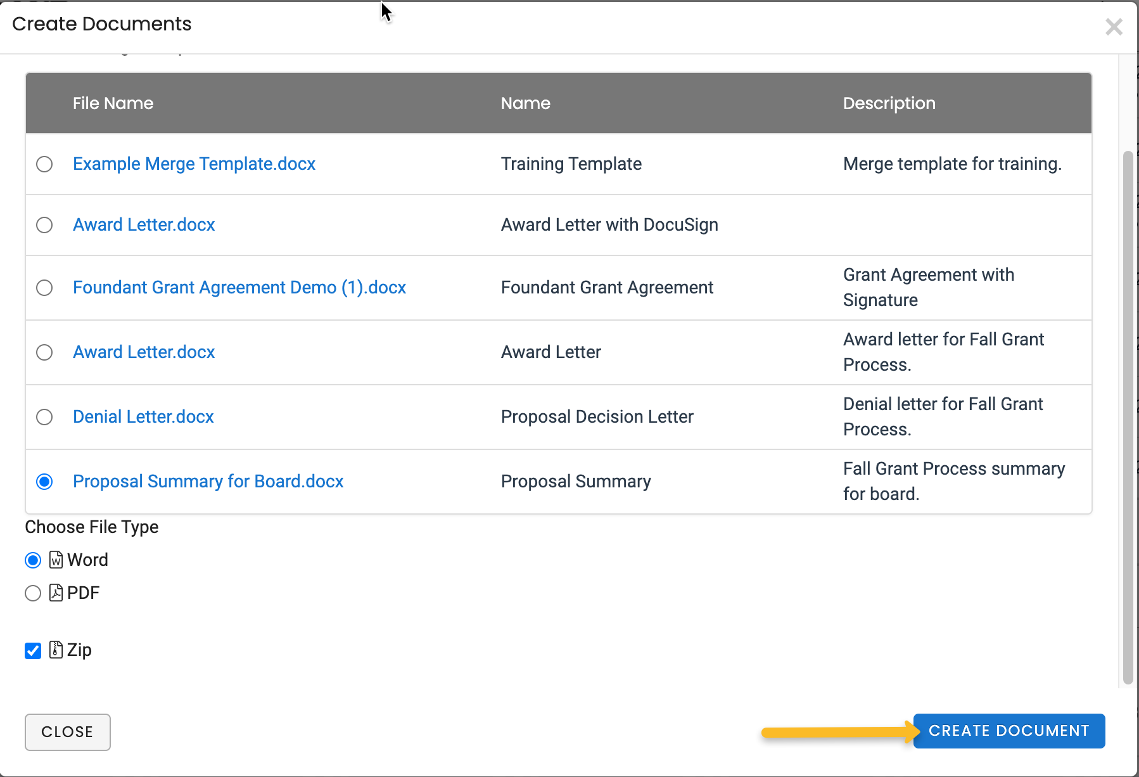Select the Award Letter with DocuSign template
Viewport: 1139px width, 777px height.
pyautogui.click(x=44, y=225)
